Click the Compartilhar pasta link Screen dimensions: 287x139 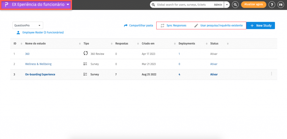point(141,25)
